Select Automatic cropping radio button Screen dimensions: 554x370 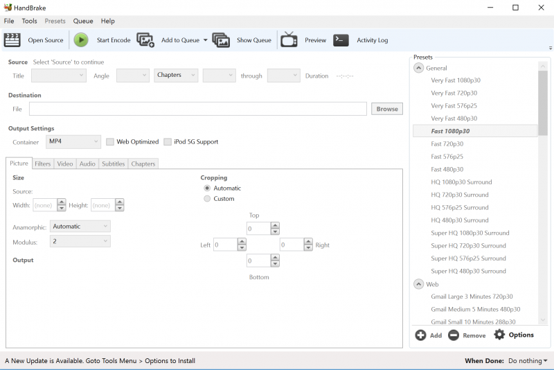click(207, 188)
